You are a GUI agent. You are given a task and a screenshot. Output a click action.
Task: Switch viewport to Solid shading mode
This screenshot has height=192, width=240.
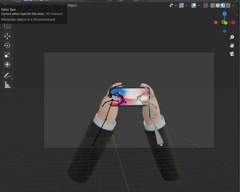tap(217, 5)
